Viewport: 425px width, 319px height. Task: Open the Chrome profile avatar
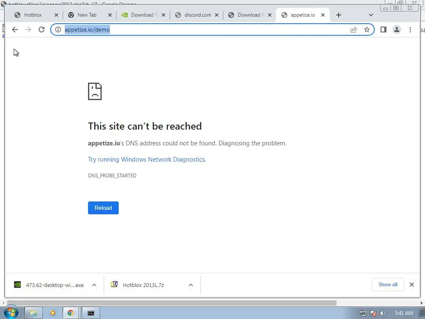(396, 29)
